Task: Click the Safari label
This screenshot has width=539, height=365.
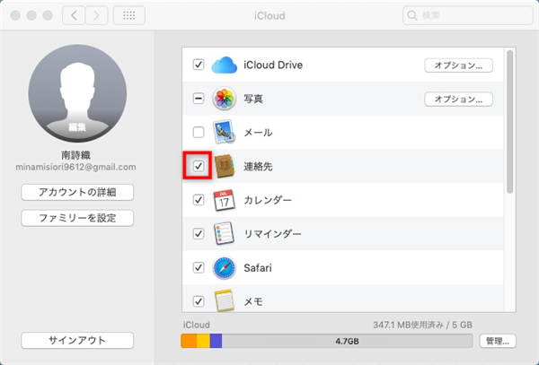Action: [x=258, y=267]
